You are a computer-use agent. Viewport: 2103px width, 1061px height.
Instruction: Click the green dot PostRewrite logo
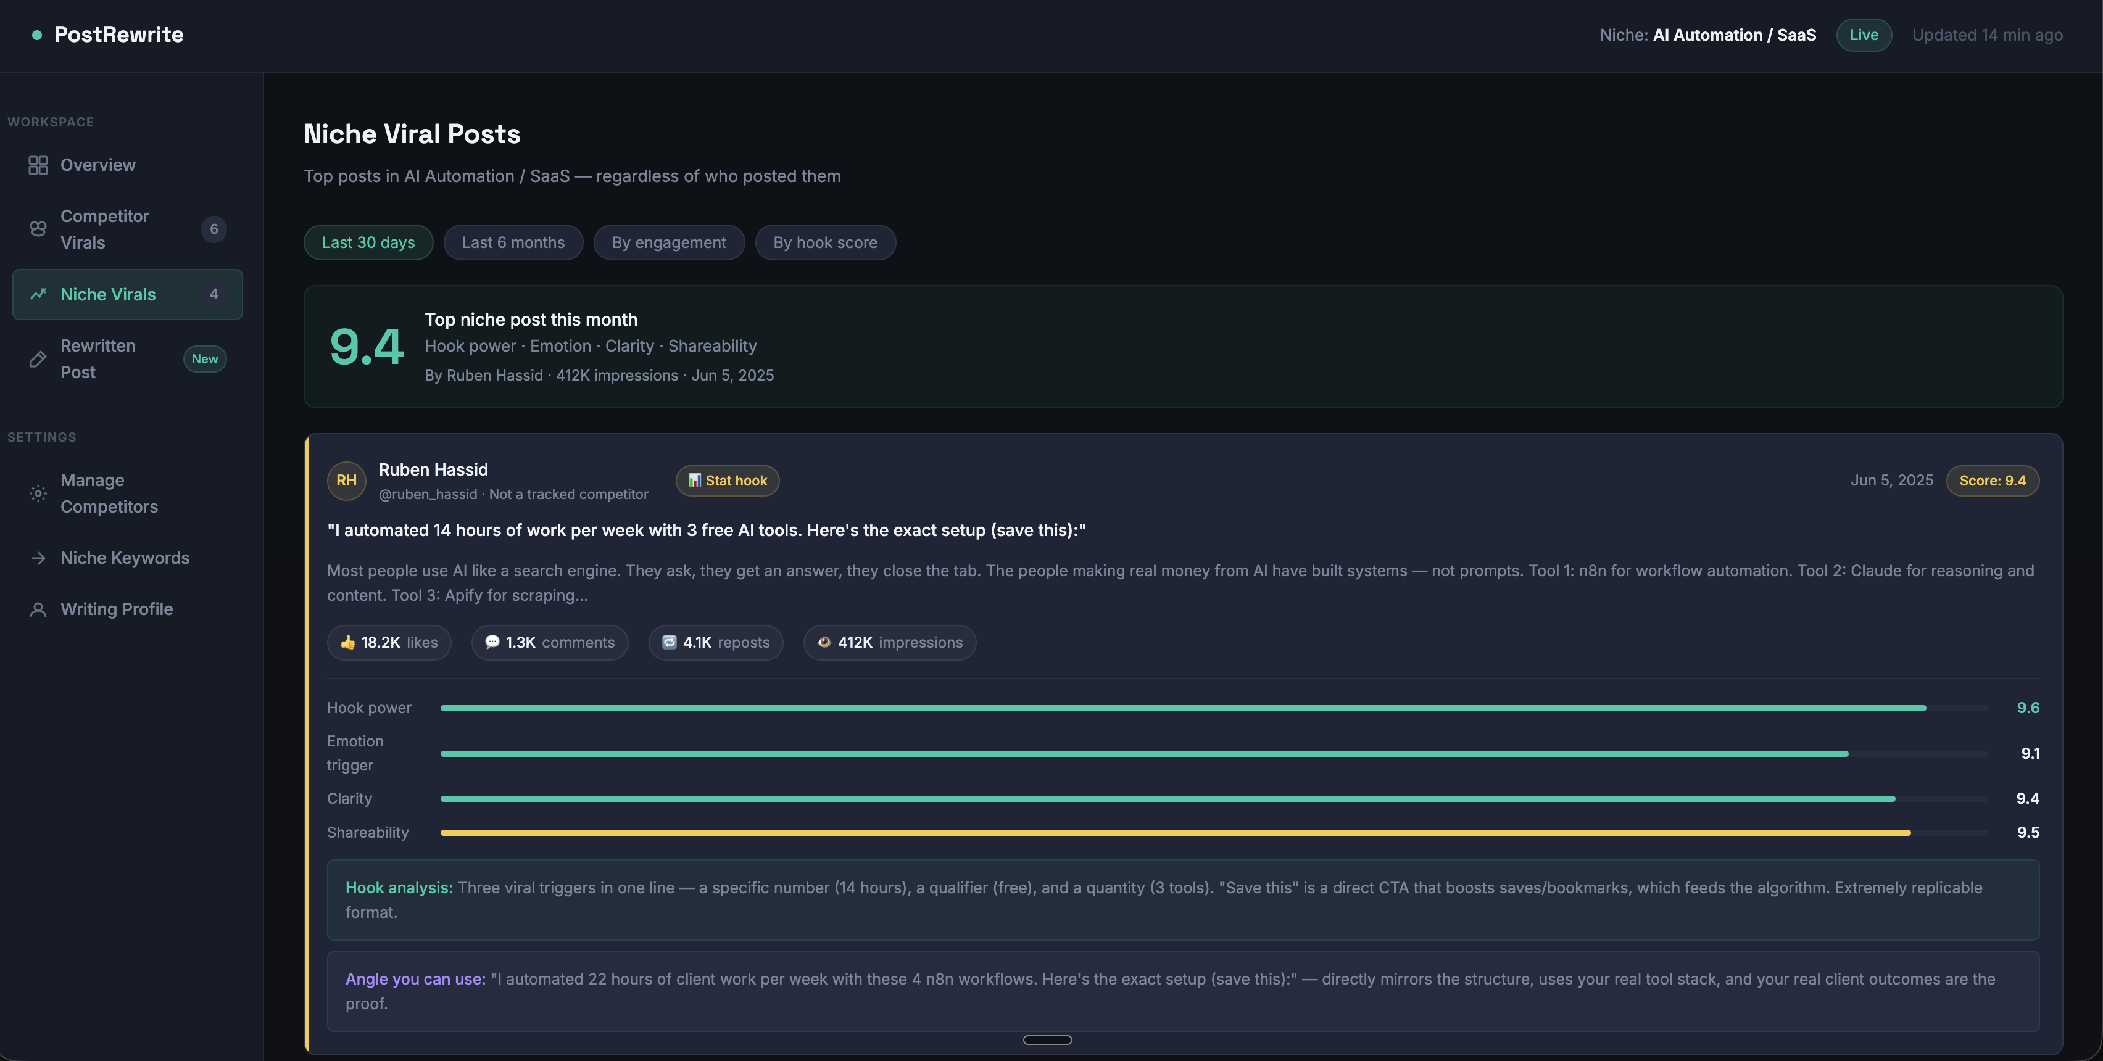pos(37,35)
